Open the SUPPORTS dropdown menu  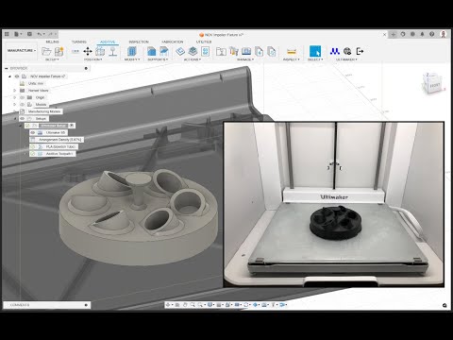pyautogui.click(x=158, y=59)
